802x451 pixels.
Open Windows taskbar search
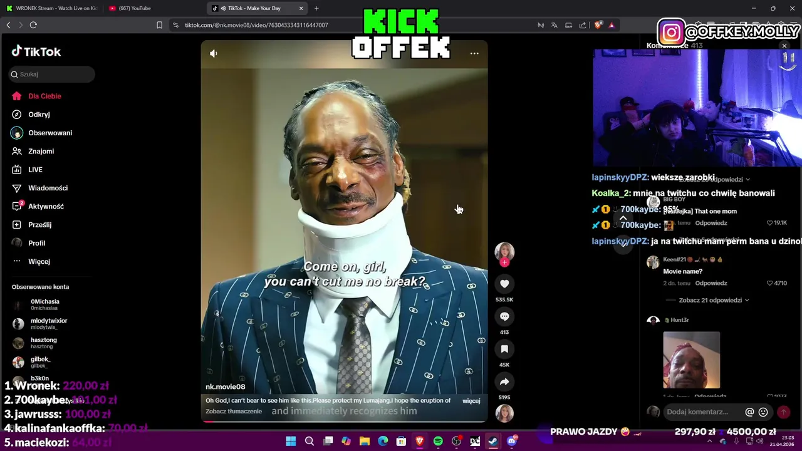coord(309,442)
